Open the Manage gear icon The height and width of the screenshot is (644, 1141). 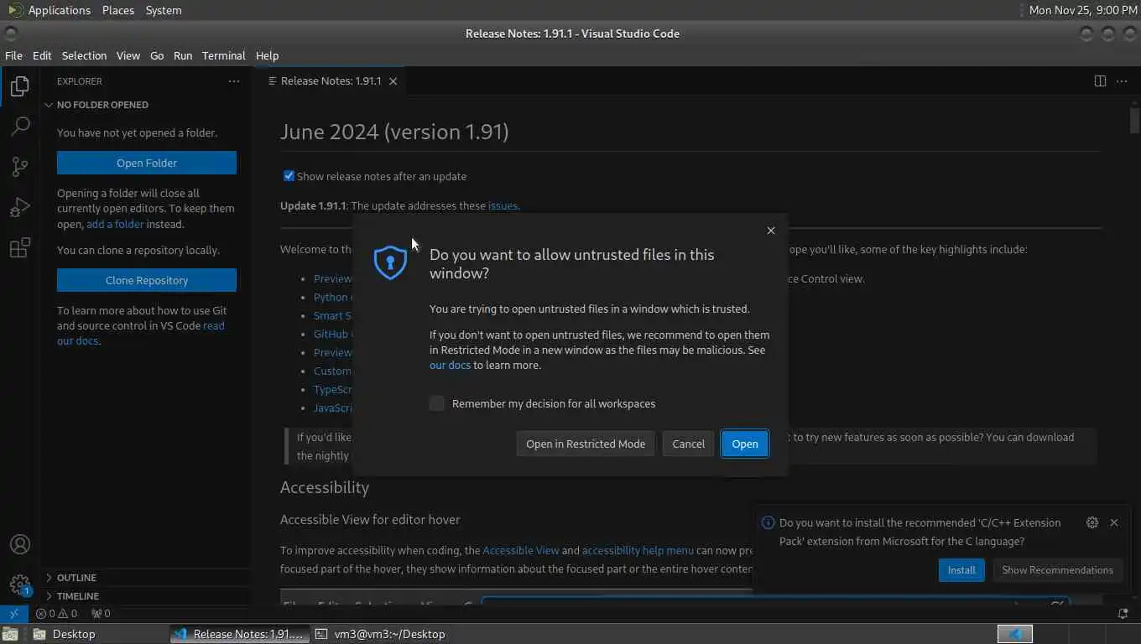pyautogui.click(x=20, y=584)
